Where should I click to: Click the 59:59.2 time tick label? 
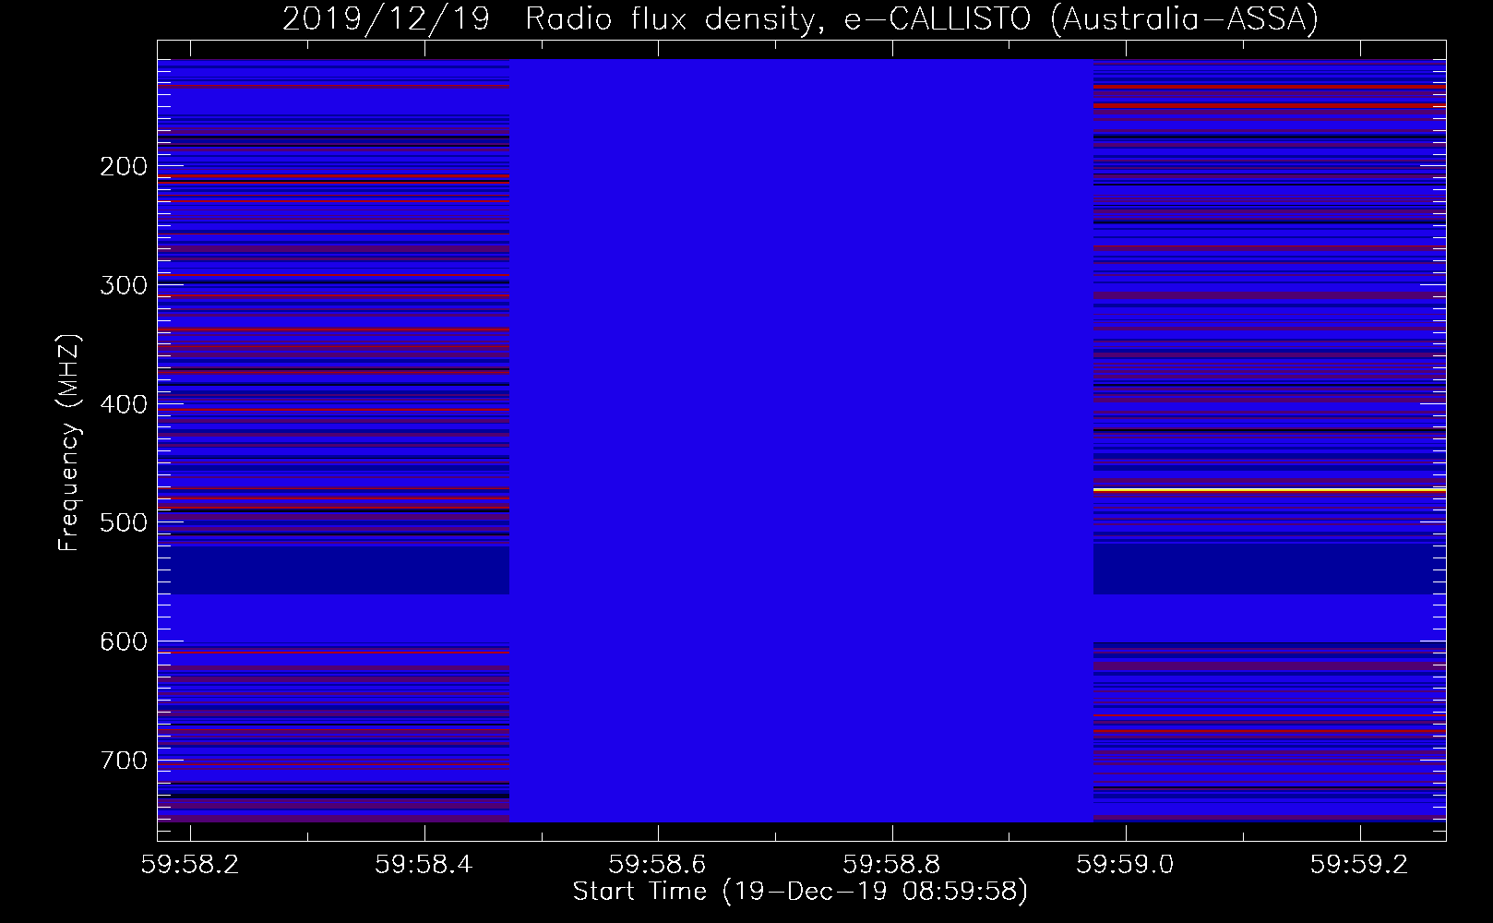(x=1360, y=864)
